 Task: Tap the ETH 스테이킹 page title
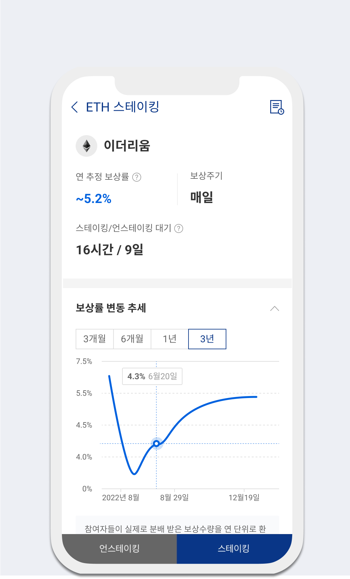122,107
